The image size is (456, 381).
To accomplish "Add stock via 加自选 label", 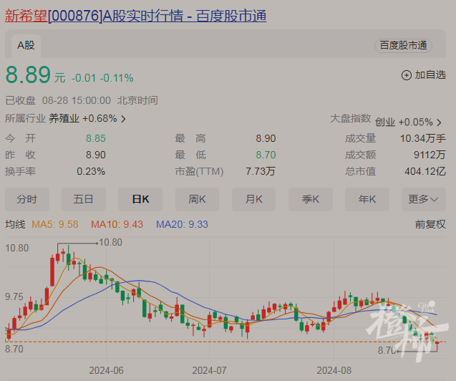I will click(x=430, y=75).
